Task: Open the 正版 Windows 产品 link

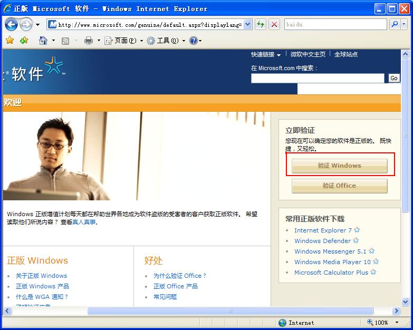Action: tap(42, 286)
